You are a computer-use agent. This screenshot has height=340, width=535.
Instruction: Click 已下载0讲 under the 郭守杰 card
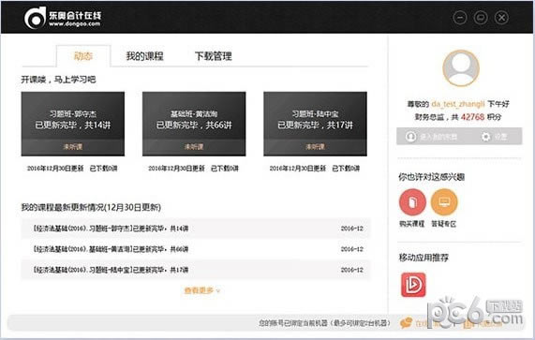pyautogui.click(x=103, y=169)
